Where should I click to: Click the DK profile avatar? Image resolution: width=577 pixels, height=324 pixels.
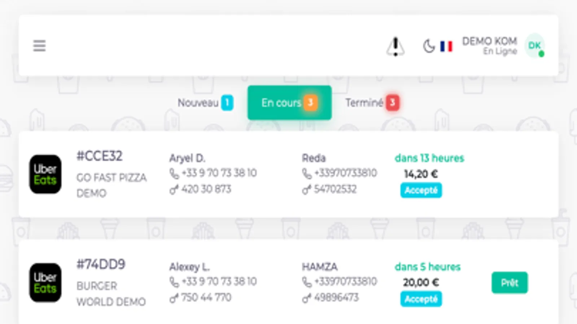[534, 46]
